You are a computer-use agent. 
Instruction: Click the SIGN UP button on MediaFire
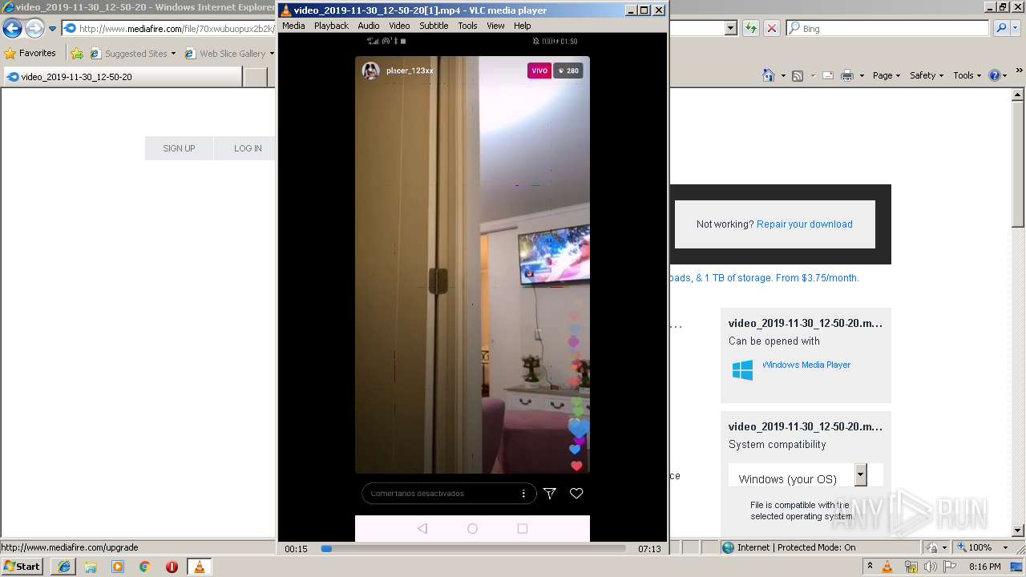179,148
